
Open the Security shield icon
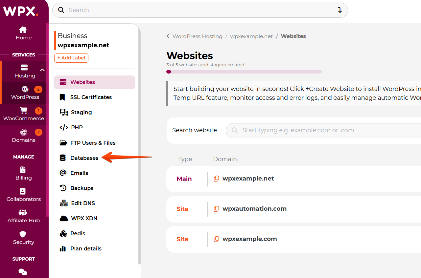[x=23, y=234]
